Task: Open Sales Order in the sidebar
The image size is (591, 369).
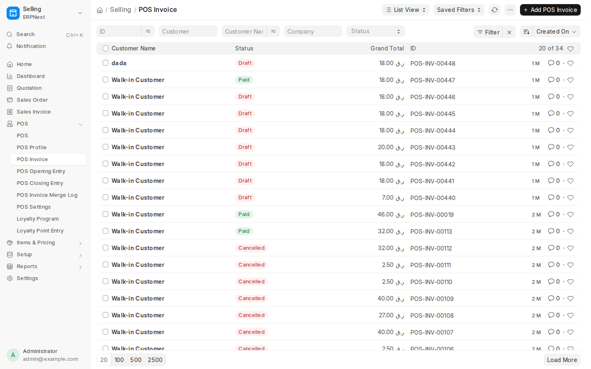Action: (45, 100)
